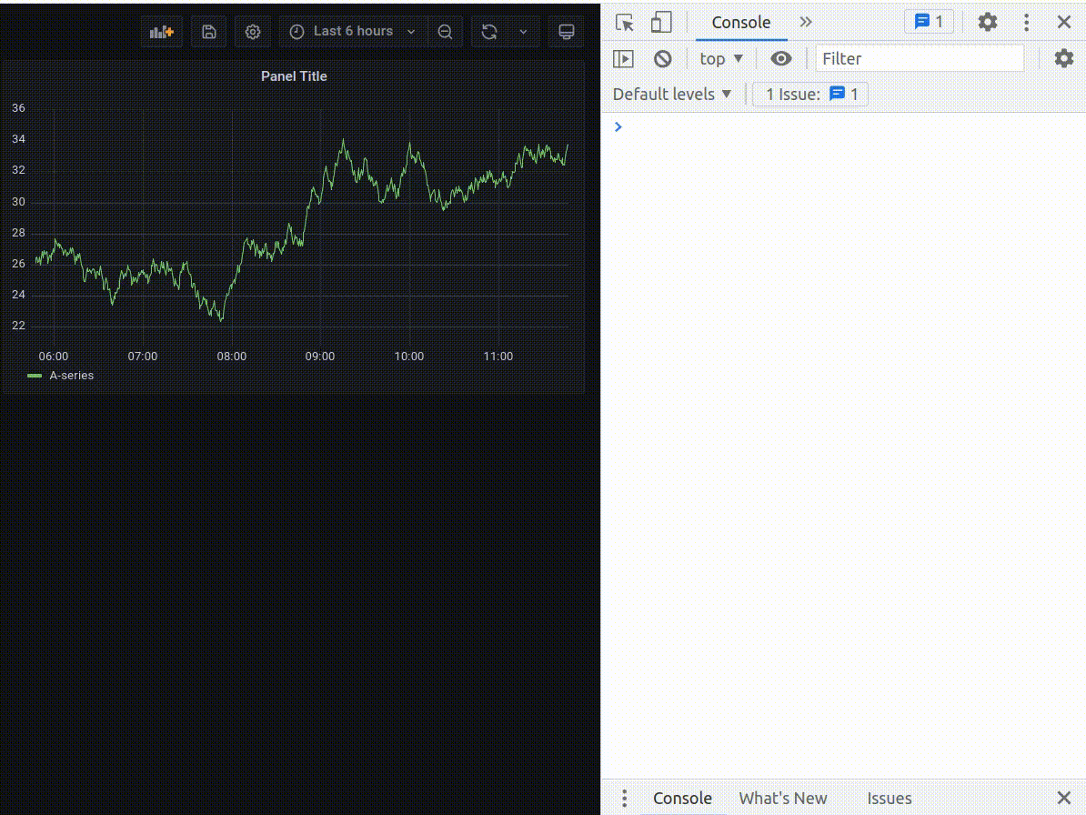Viewport: 1086px width, 815px height.
Task: Click the A-series green color swatch
Action: pos(34,376)
